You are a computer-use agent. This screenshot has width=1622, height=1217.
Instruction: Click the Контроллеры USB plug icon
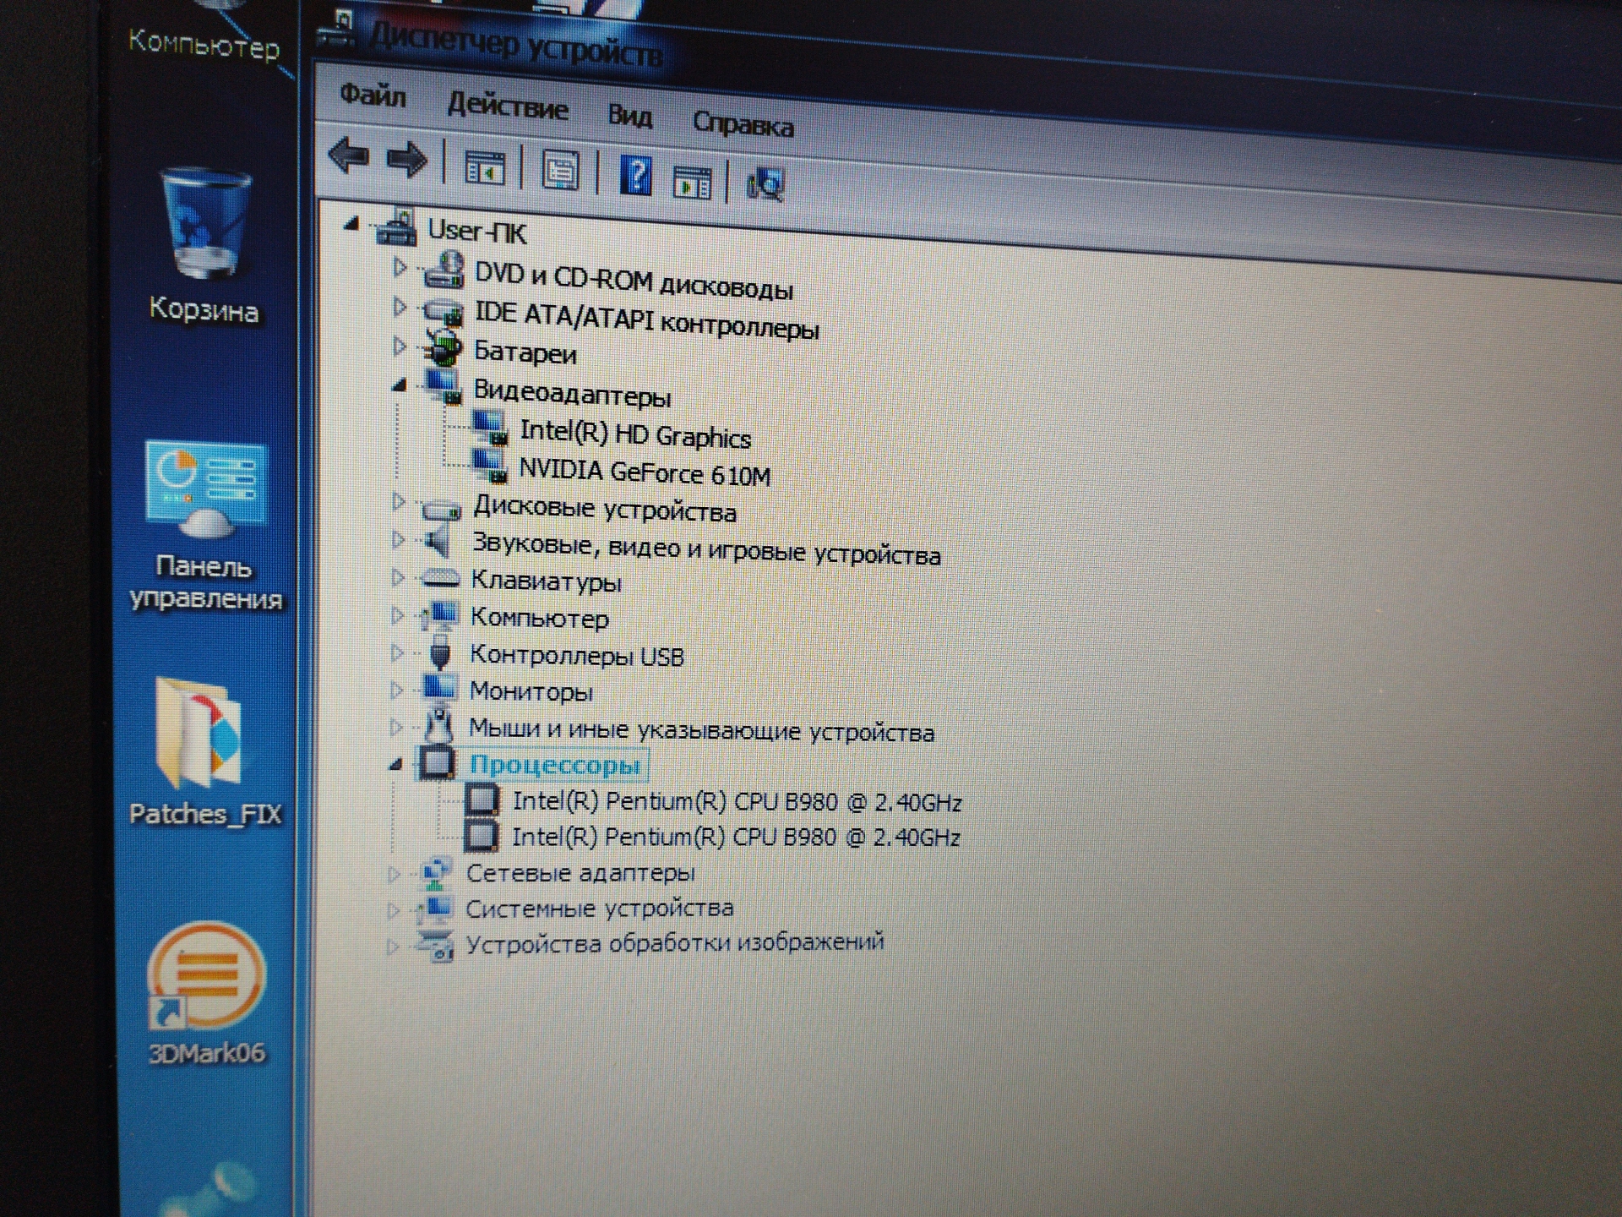pyautogui.click(x=438, y=654)
